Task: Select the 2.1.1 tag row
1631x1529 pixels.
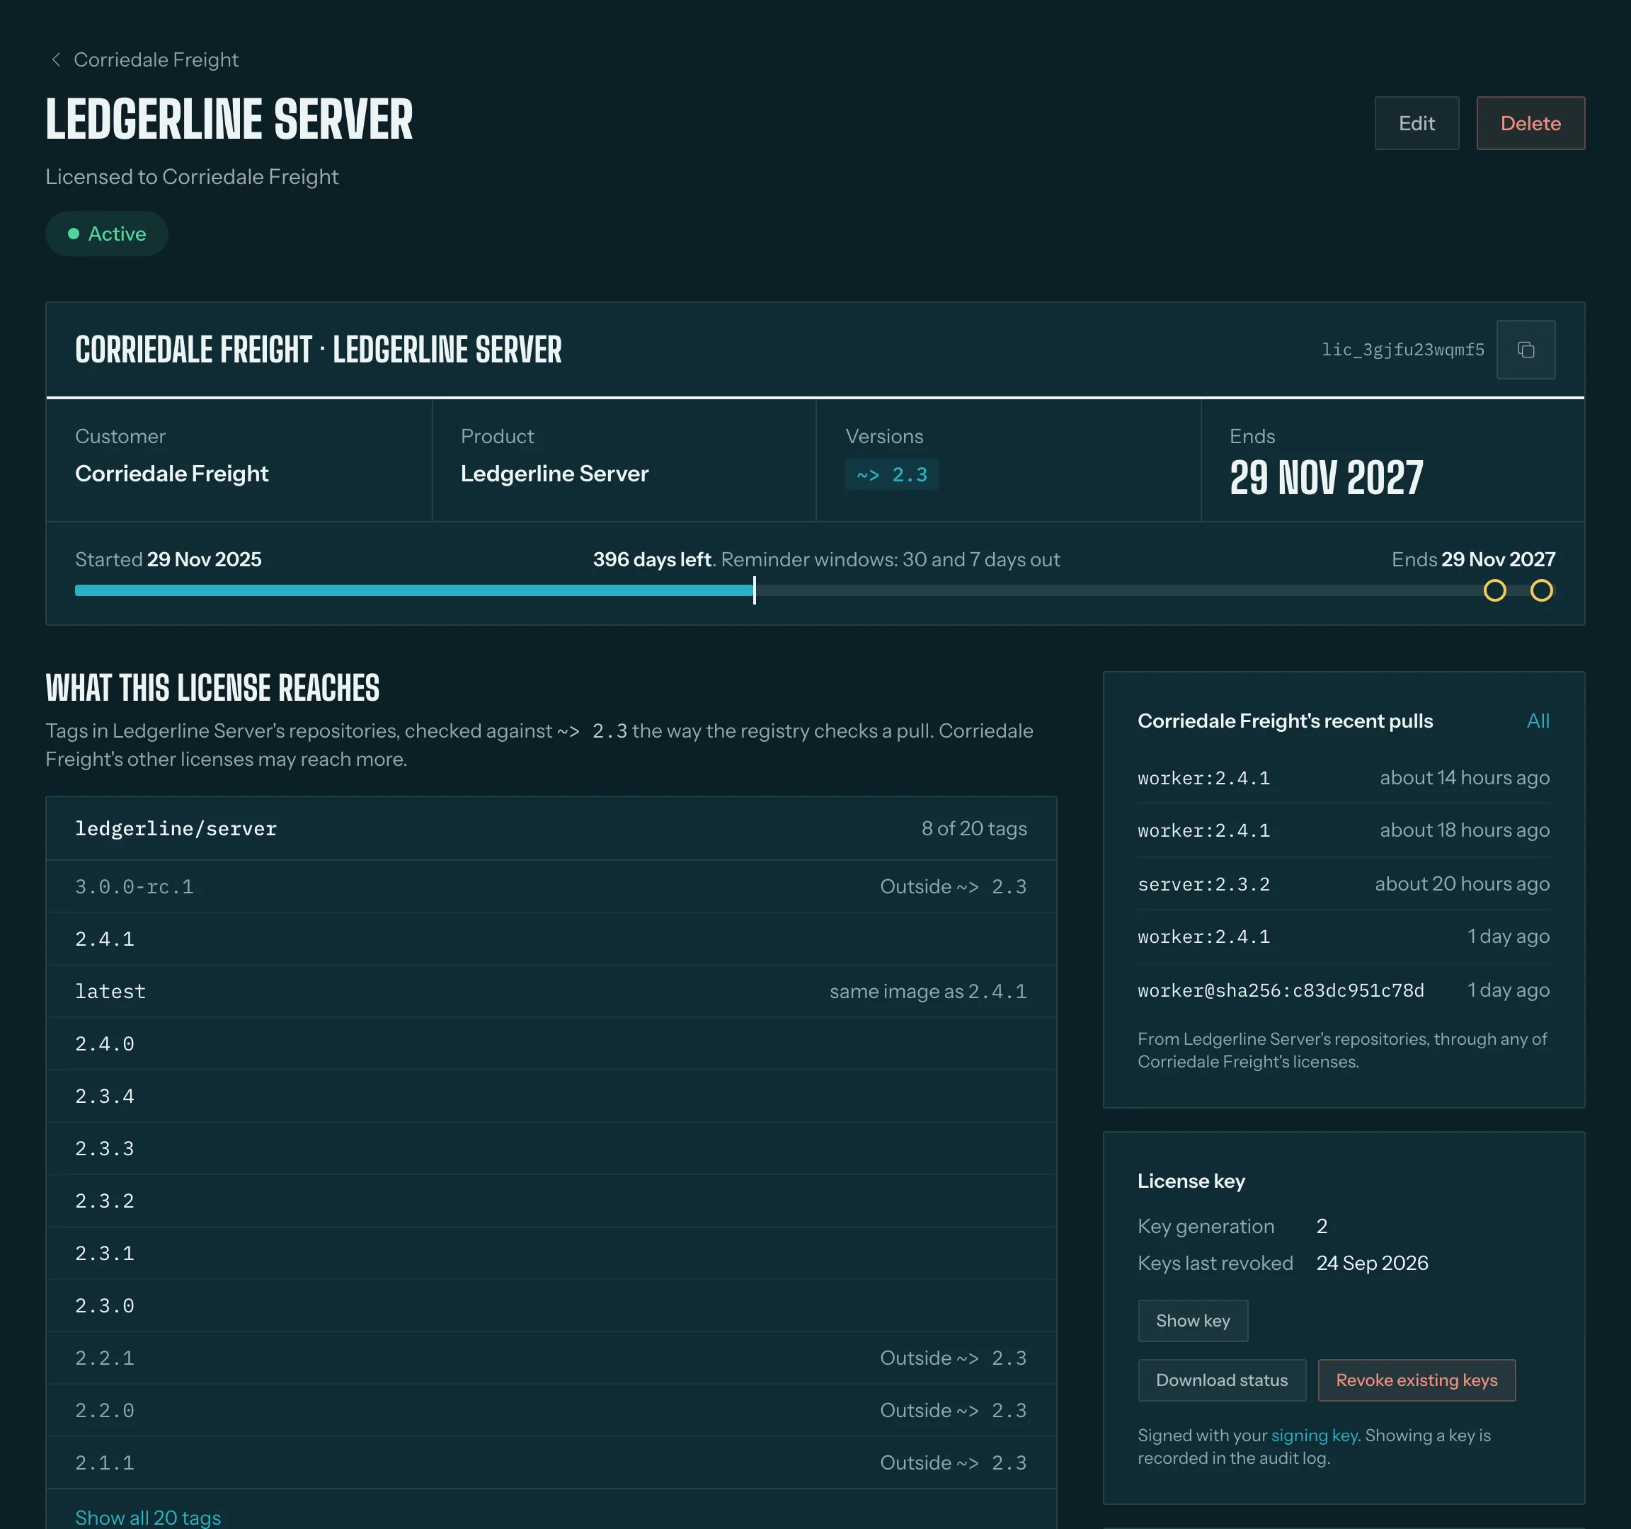Action: 551,1463
